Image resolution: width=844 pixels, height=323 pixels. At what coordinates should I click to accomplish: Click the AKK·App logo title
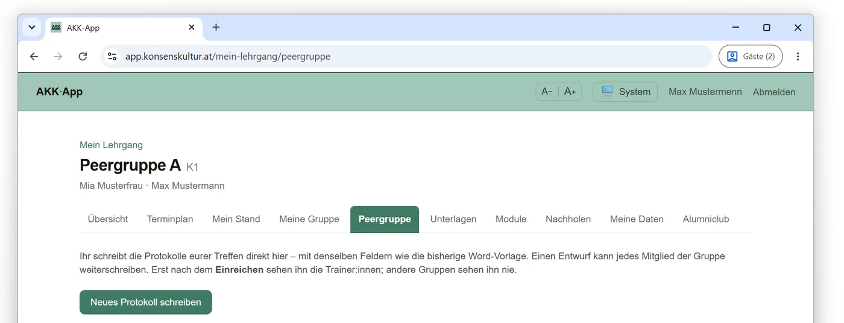tap(59, 92)
